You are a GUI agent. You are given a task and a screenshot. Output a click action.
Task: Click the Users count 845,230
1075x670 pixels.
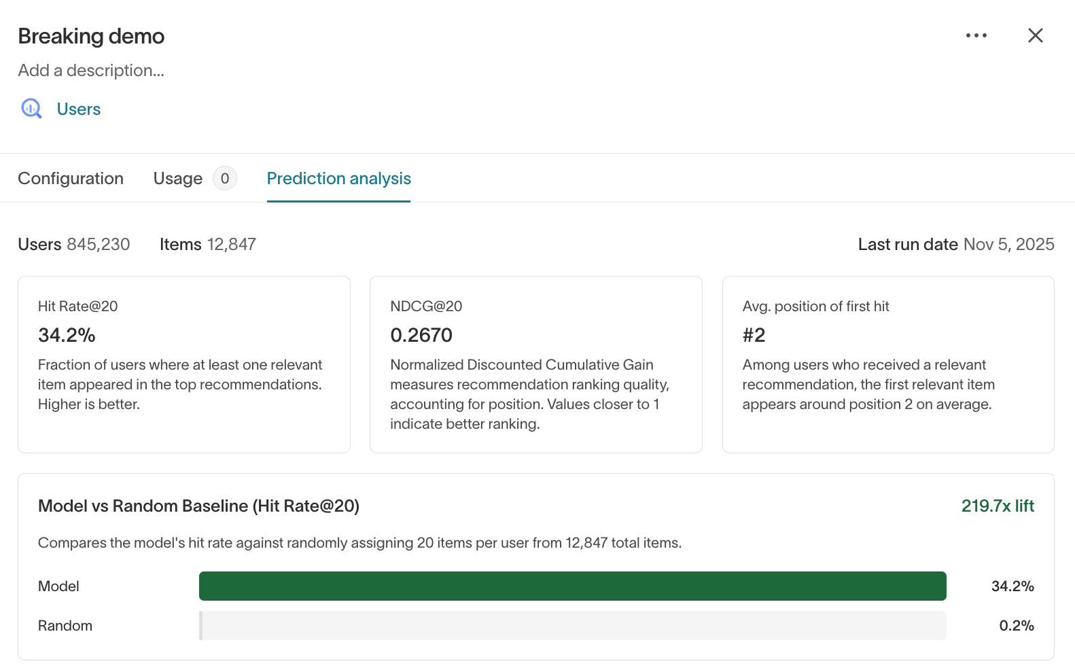coord(98,244)
